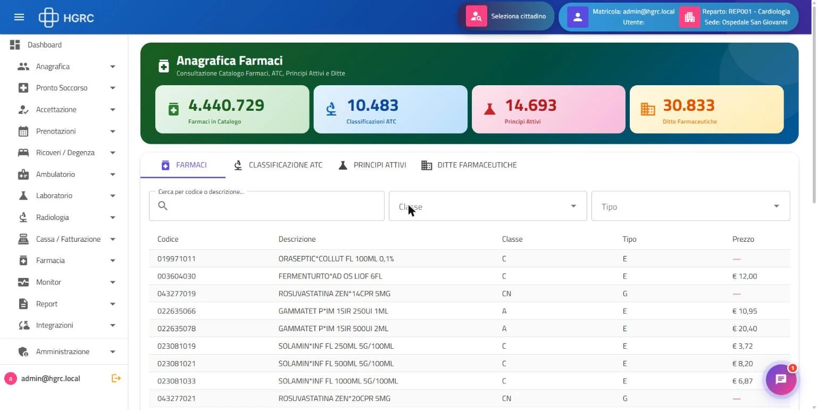
Task: Select the ROSUVASTATINA ZEN*14CPR 5MG row
Action: pos(470,294)
